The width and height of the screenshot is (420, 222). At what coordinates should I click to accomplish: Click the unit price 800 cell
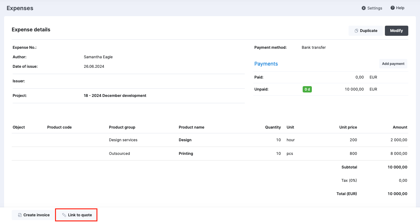tap(353, 154)
